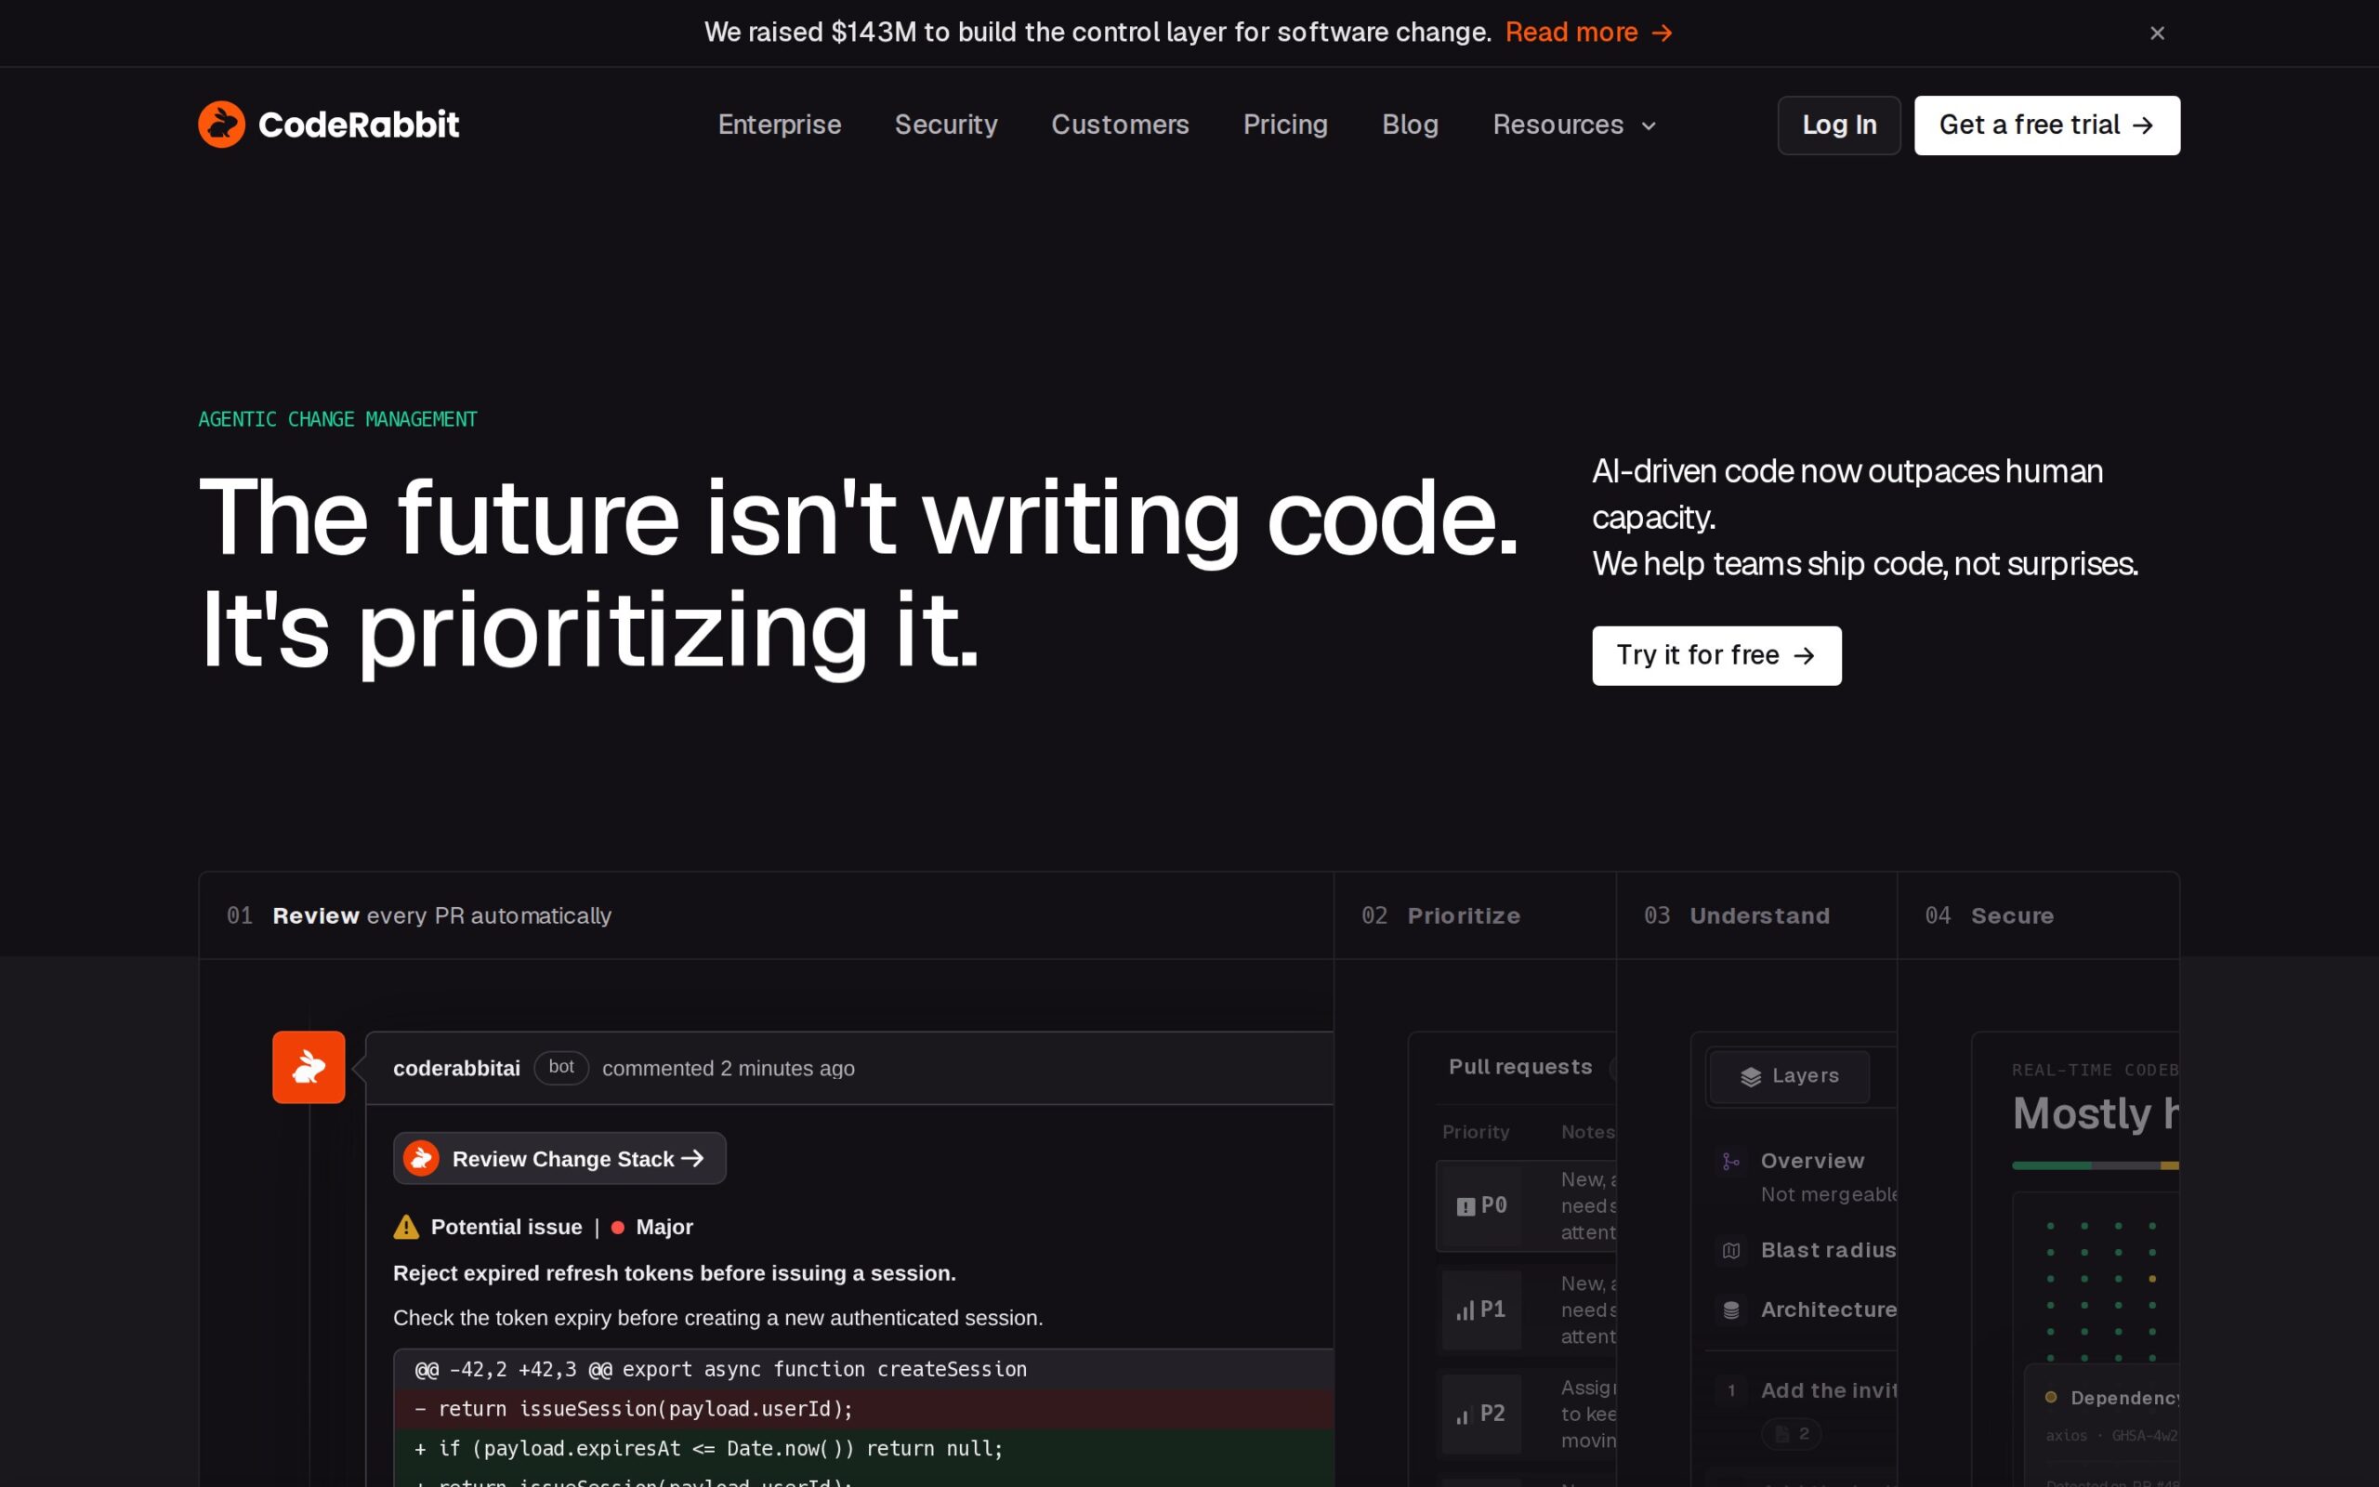Click the Try it for free button
Image resolution: width=2379 pixels, height=1487 pixels.
1716,655
